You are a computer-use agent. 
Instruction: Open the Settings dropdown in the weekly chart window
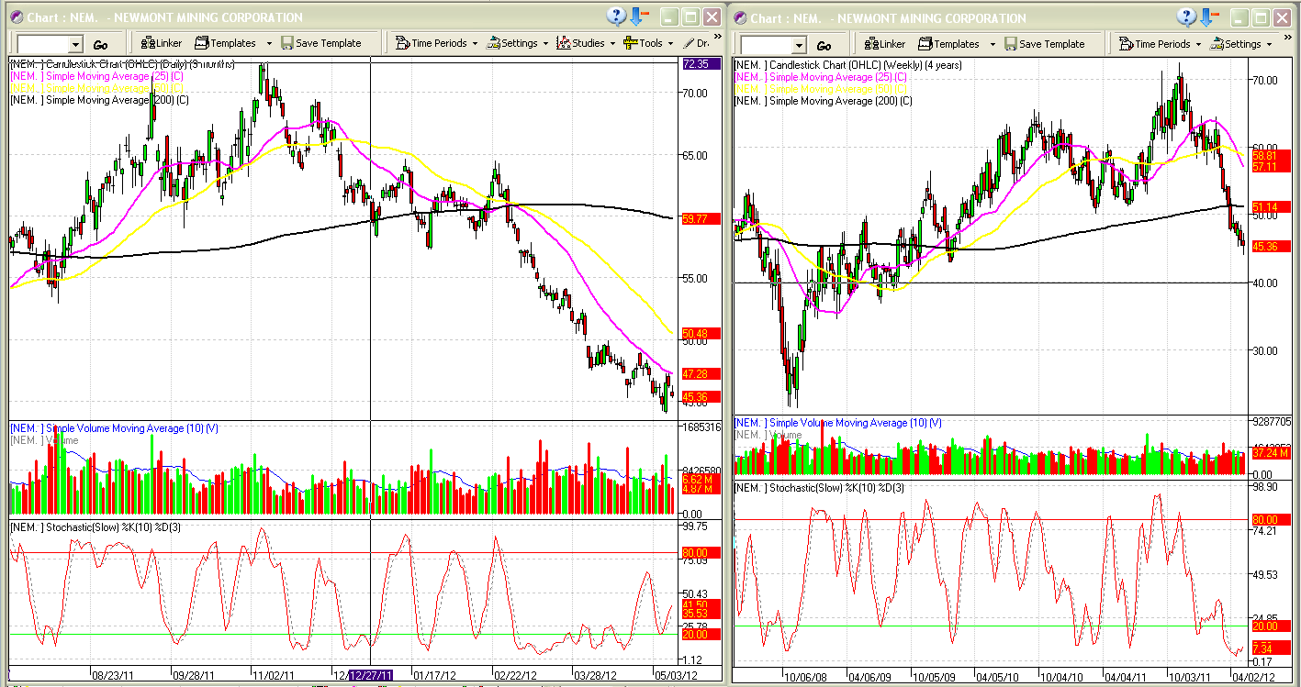click(x=1241, y=43)
